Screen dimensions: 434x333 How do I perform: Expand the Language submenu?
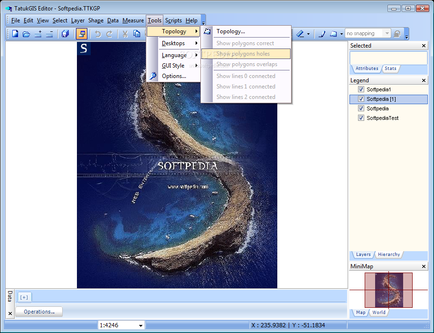click(x=174, y=55)
